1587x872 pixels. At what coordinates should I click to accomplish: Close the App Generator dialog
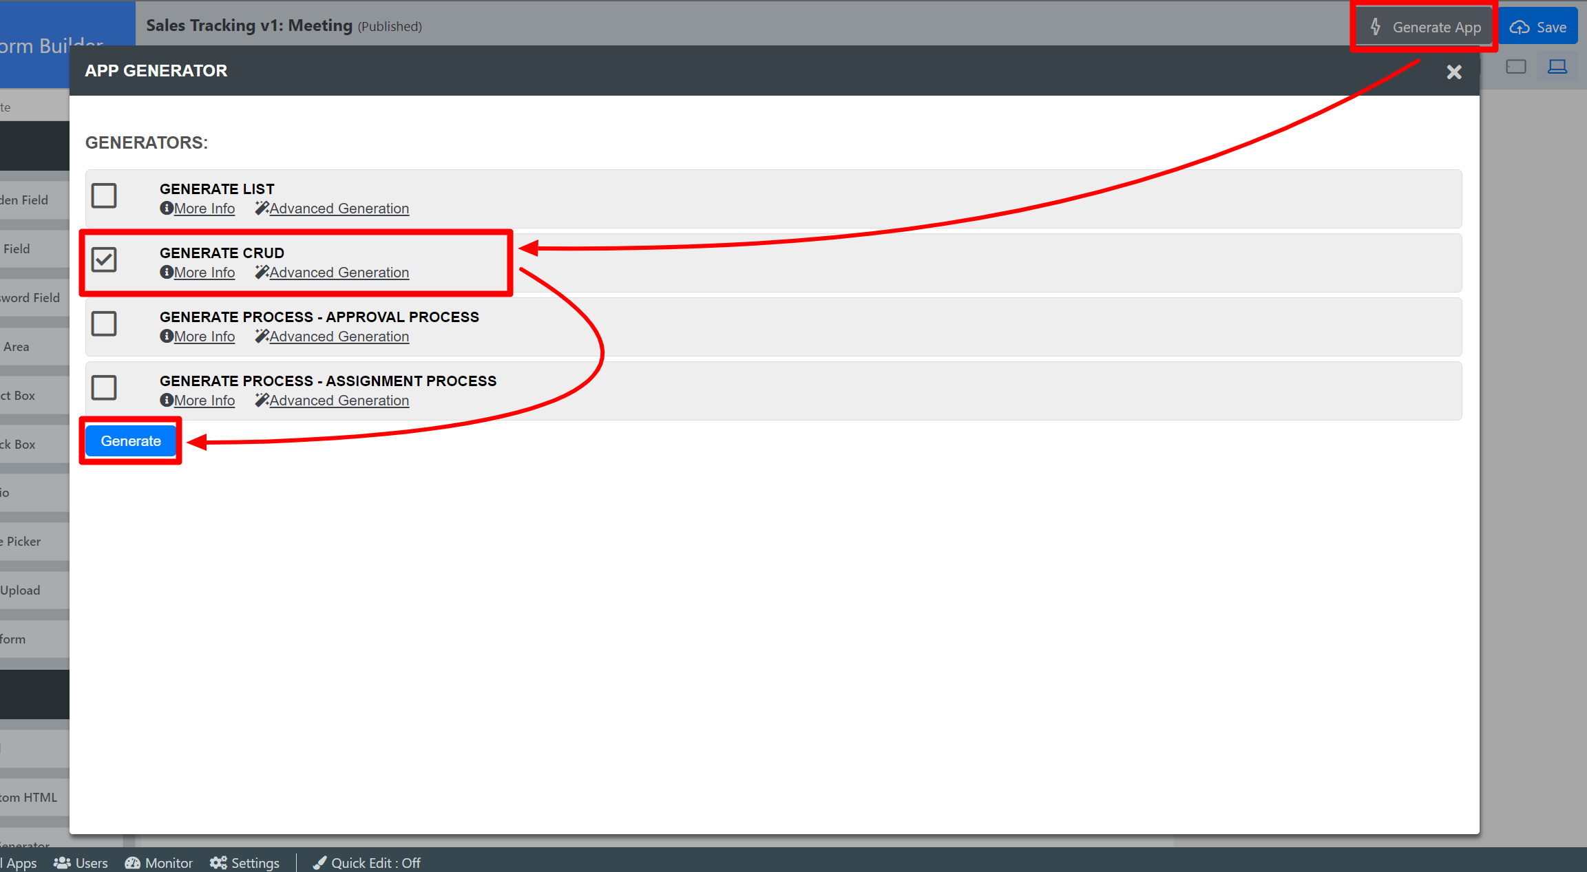click(x=1453, y=72)
